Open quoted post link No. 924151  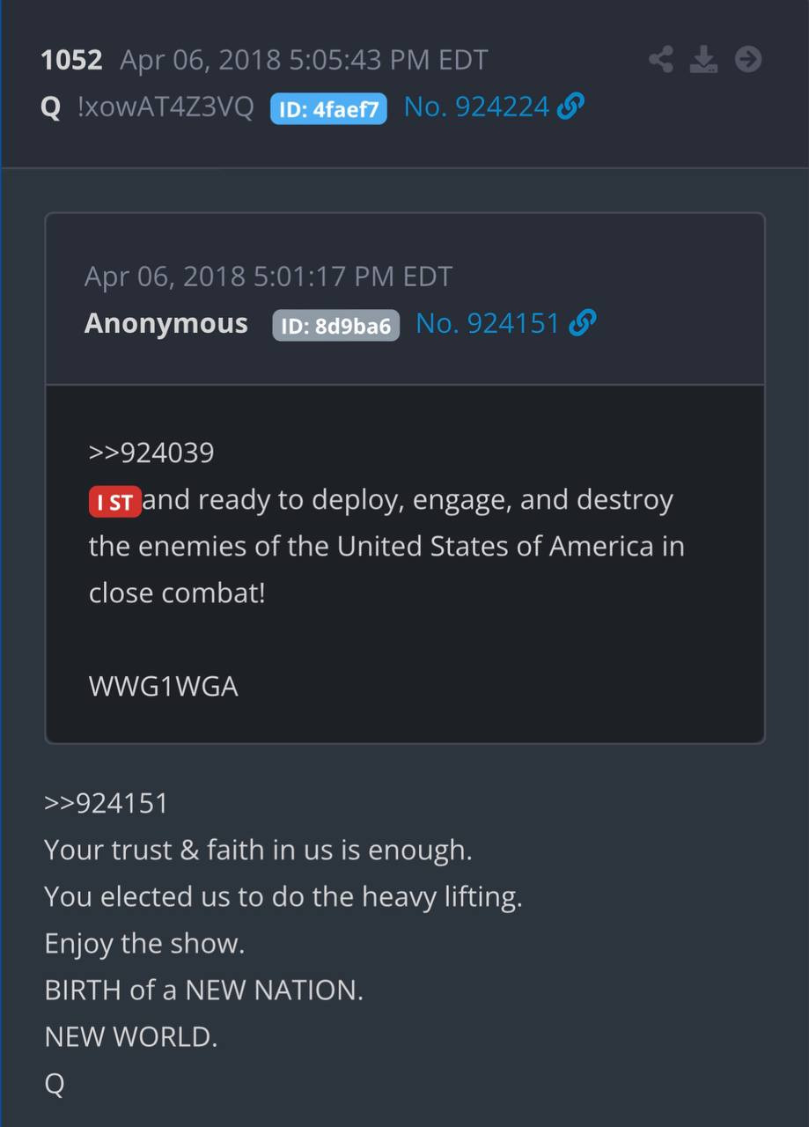coord(488,324)
